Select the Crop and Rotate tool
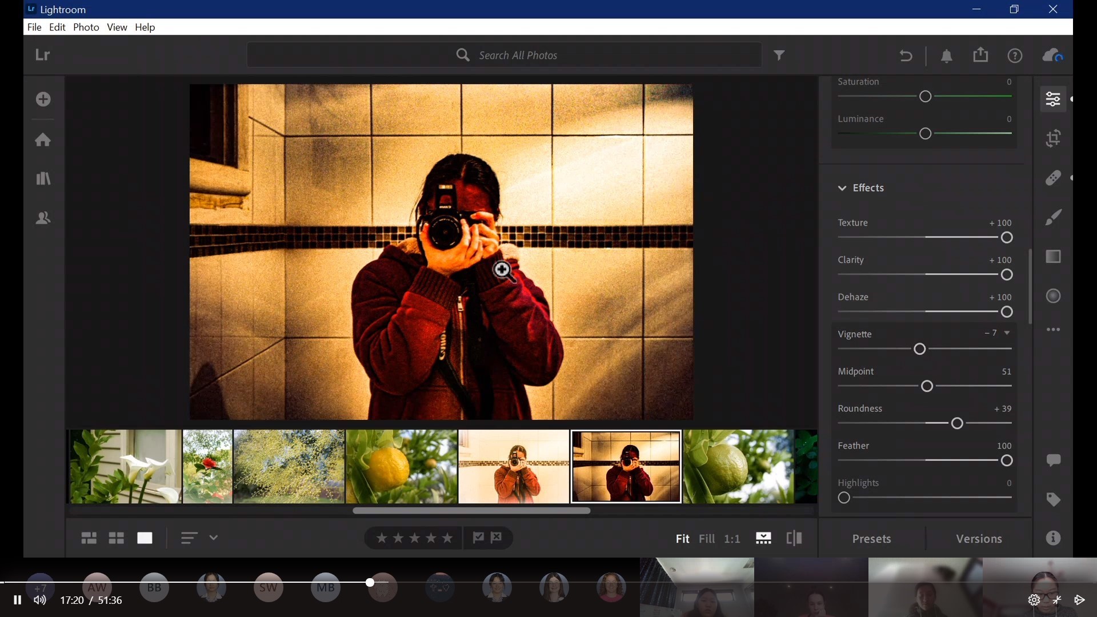Viewport: 1097px width, 617px height. click(1053, 138)
